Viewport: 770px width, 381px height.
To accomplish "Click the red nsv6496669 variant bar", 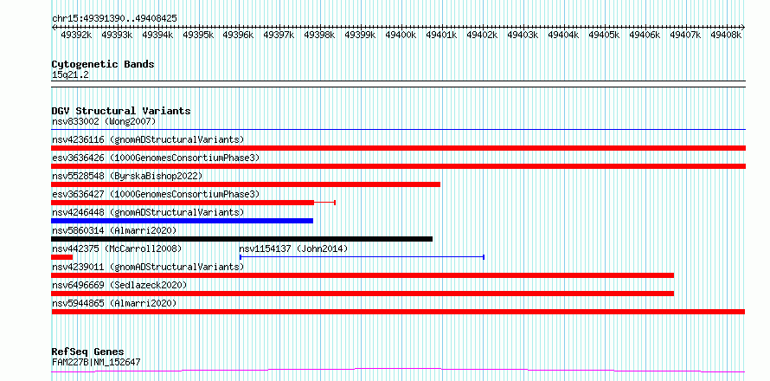I will (363, 294).
